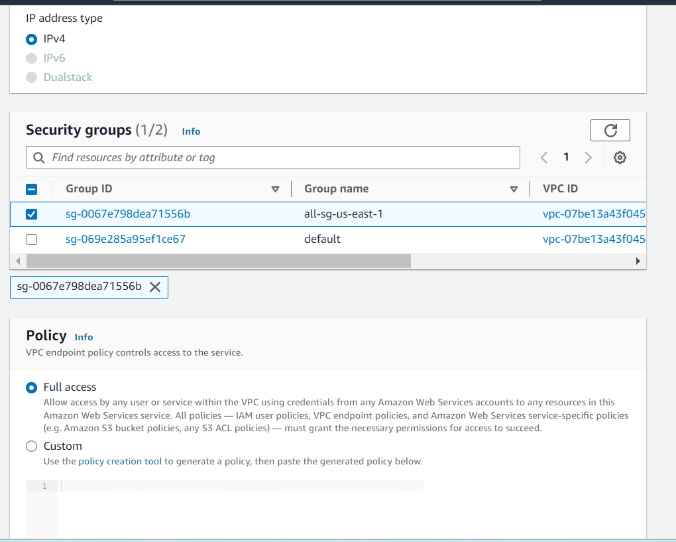
Task: Open sg-0067e798dea71556b group link
Action: click(x=128, y=214)
